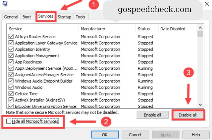
Task: Toggle the Application Identity checkbox
Action: pyautogui.click(x=11, y=49)
